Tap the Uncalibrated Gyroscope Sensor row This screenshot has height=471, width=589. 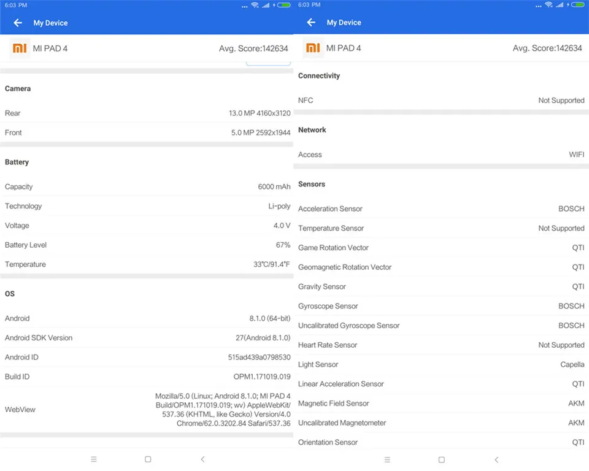(441, 326)
